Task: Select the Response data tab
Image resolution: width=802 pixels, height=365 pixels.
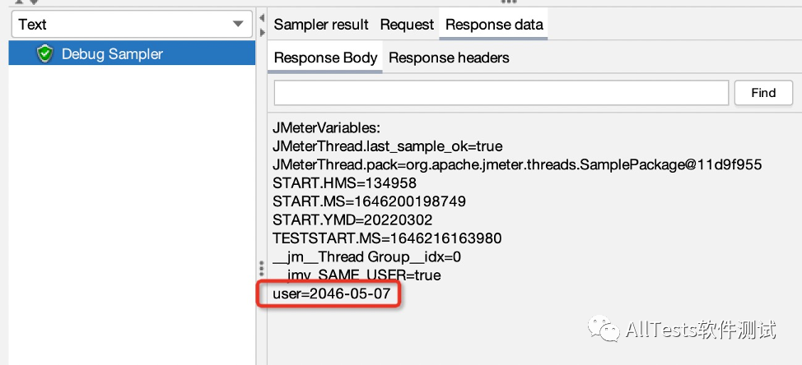Action: 494,25
